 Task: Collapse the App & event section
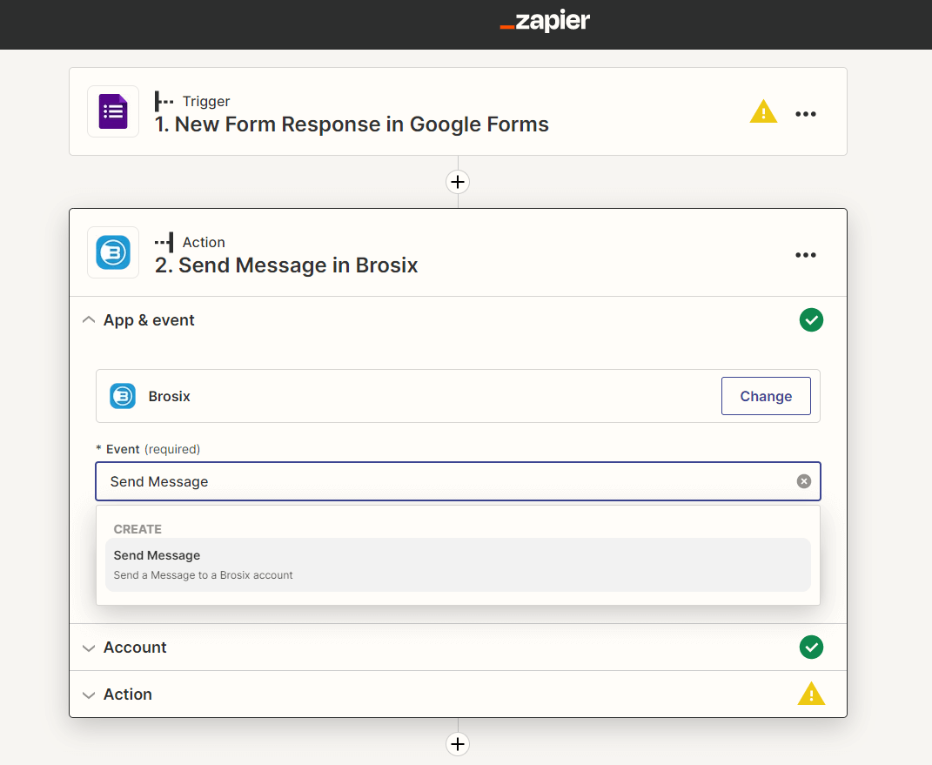(x=89, y=319)
